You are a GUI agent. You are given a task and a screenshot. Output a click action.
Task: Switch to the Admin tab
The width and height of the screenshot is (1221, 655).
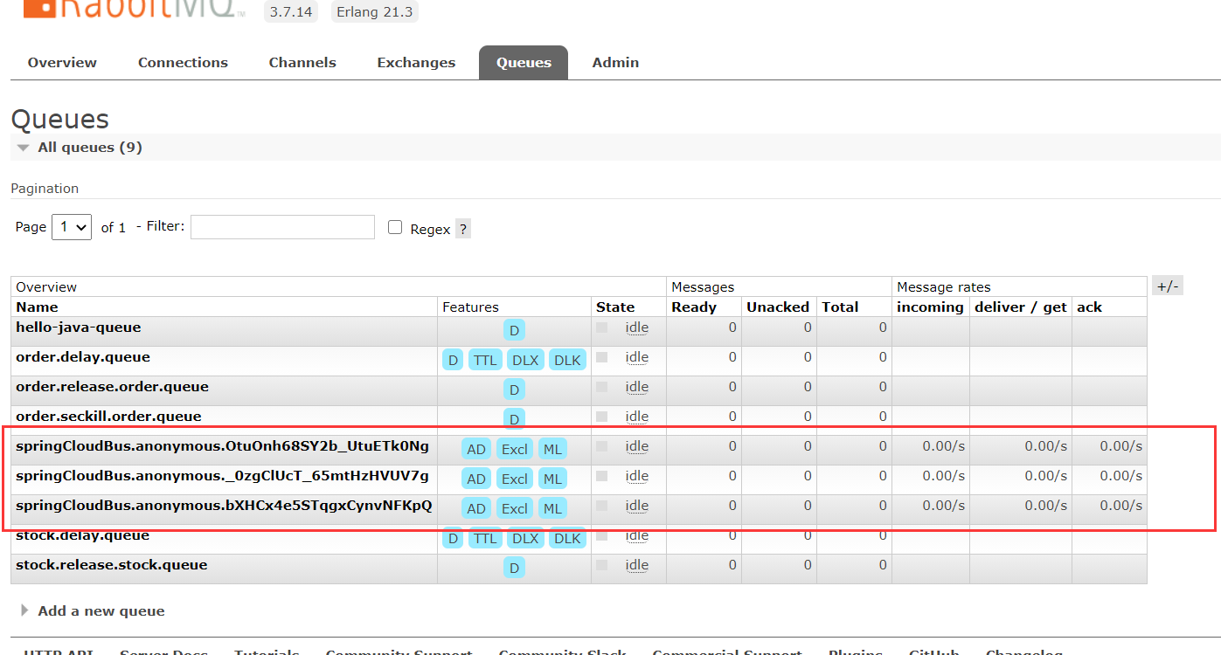point(615,62)
